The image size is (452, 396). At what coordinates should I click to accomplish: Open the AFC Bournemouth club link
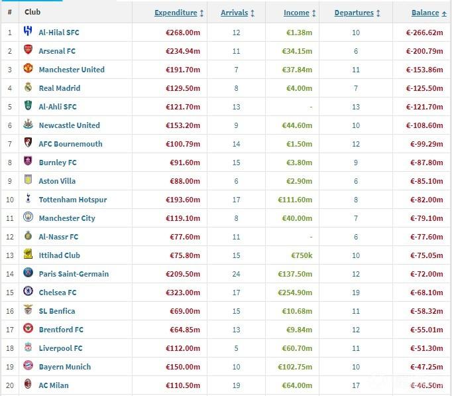point(70,144)
